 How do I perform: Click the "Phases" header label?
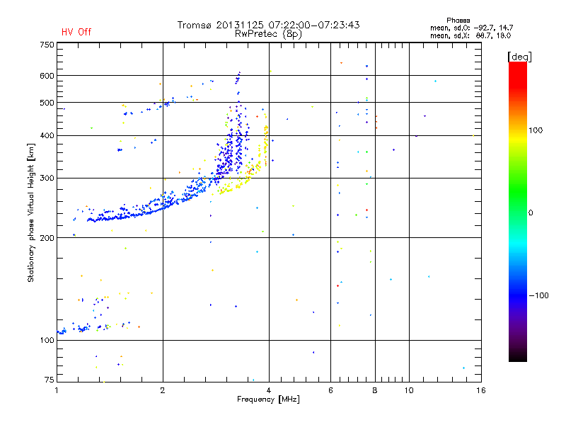[458, 21]
